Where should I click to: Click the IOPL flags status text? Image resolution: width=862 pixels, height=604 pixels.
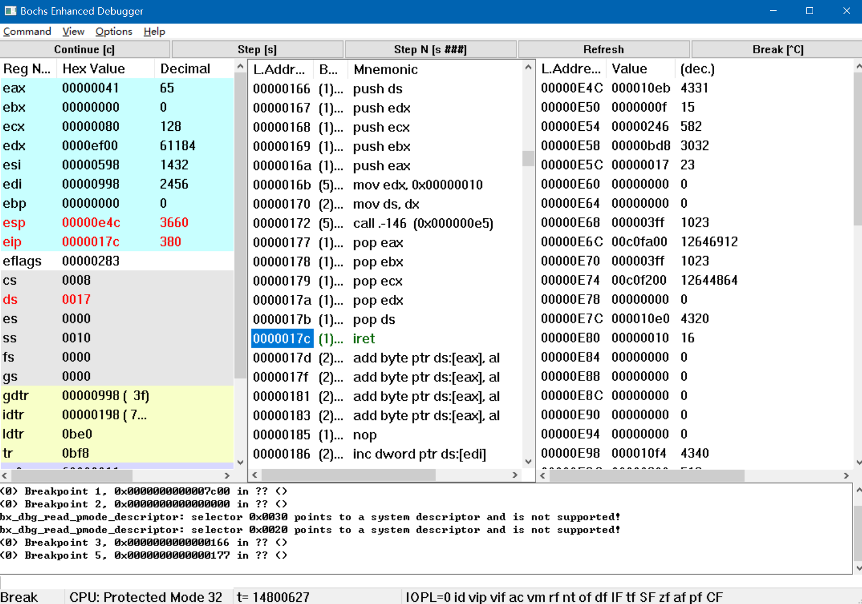pyautogui.click(x=564, y=597)
